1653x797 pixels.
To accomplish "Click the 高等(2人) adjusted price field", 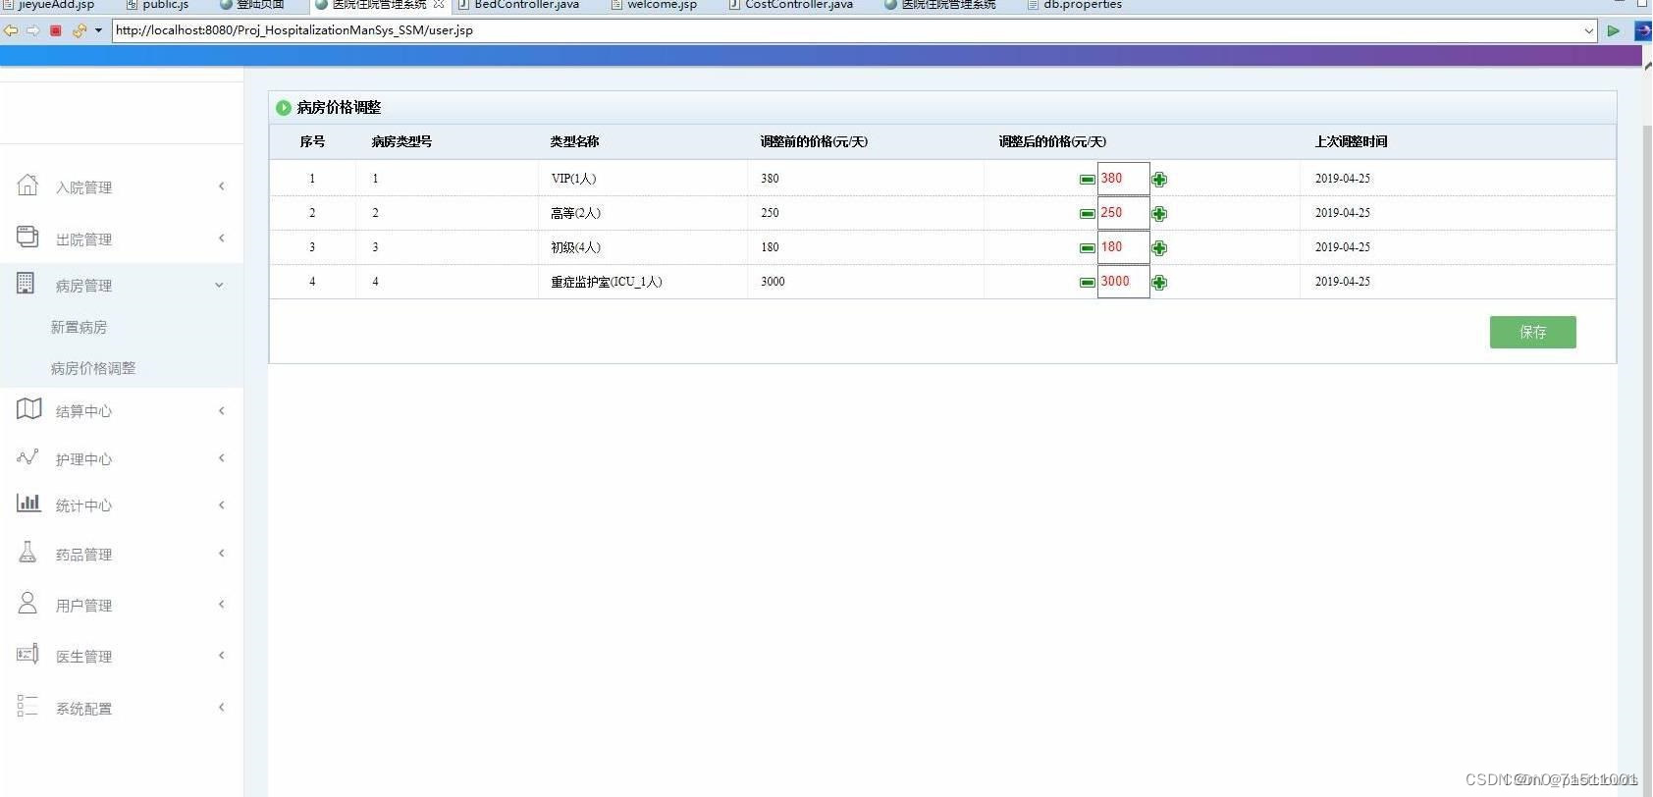I will click(x=1123, y=213).
